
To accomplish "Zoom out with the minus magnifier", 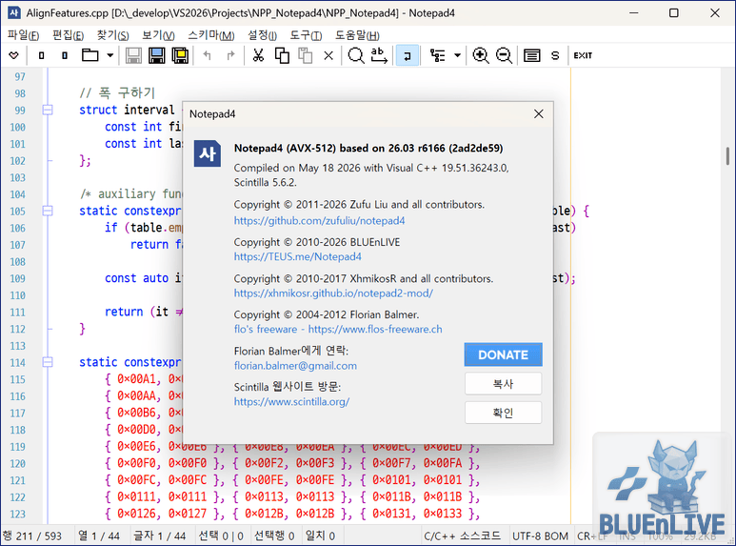I will tap(504, 55).
